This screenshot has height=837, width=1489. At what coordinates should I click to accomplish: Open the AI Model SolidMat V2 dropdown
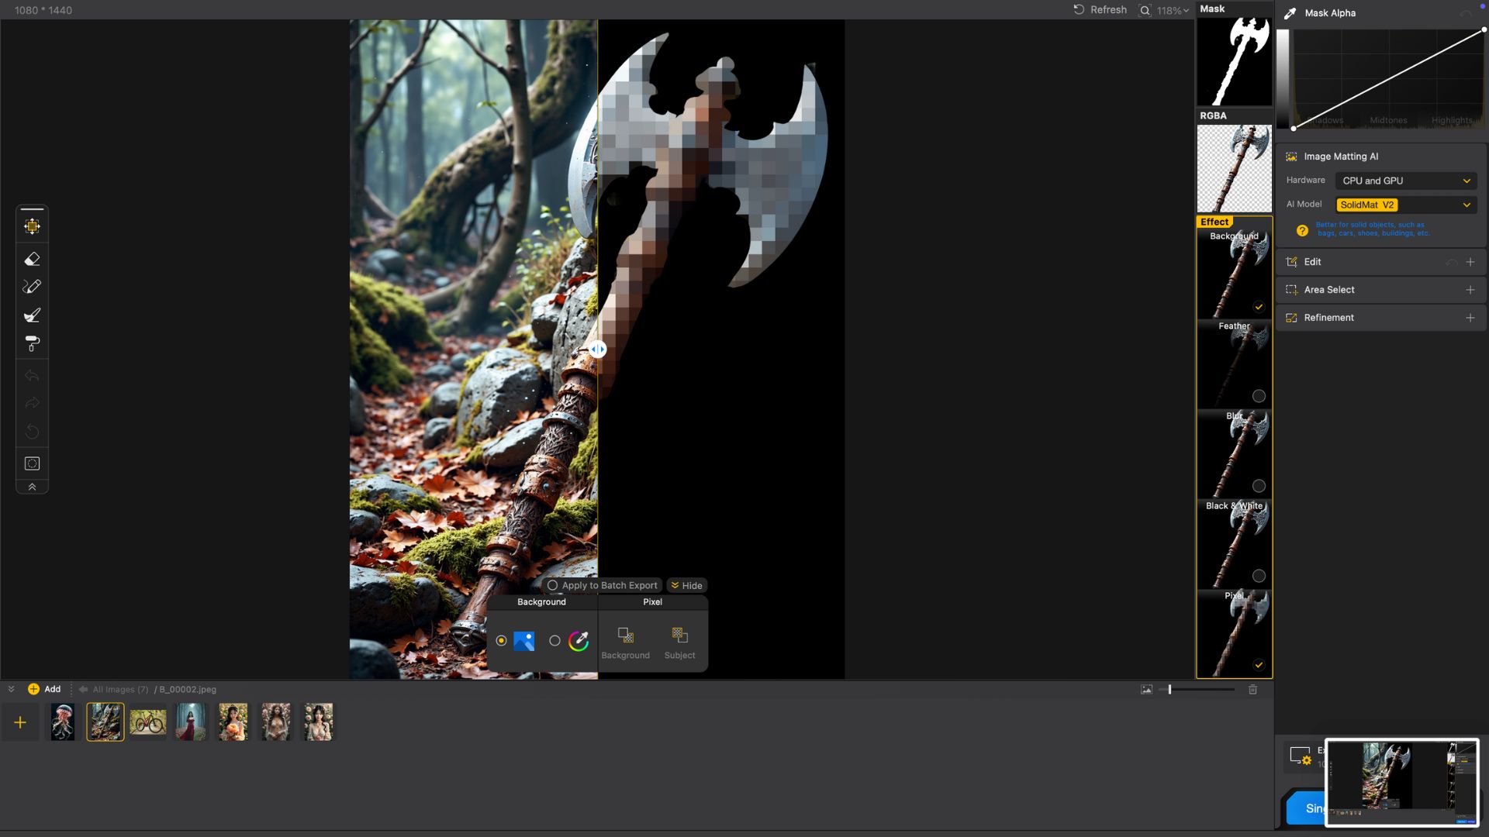coord(1405,205)
